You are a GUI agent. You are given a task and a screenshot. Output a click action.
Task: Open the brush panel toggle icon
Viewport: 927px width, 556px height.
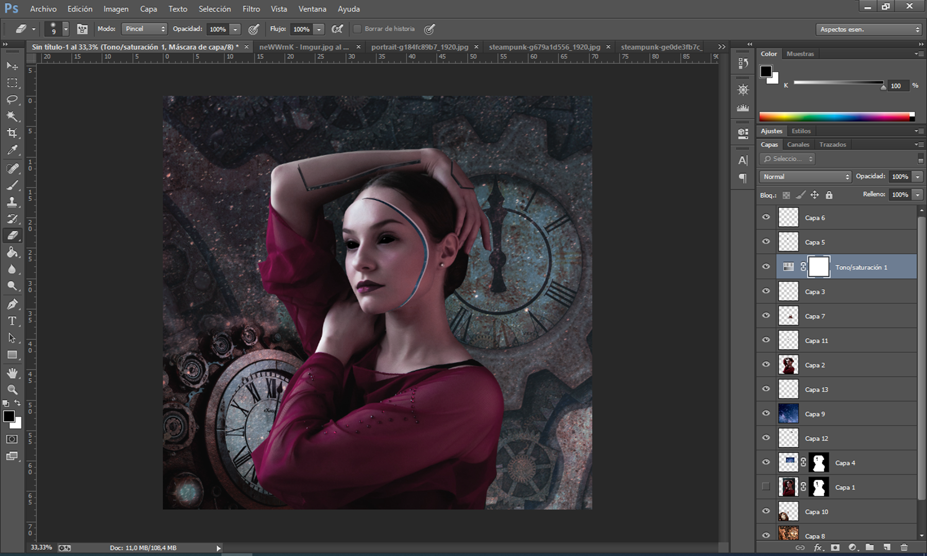(x=82, y=29)
